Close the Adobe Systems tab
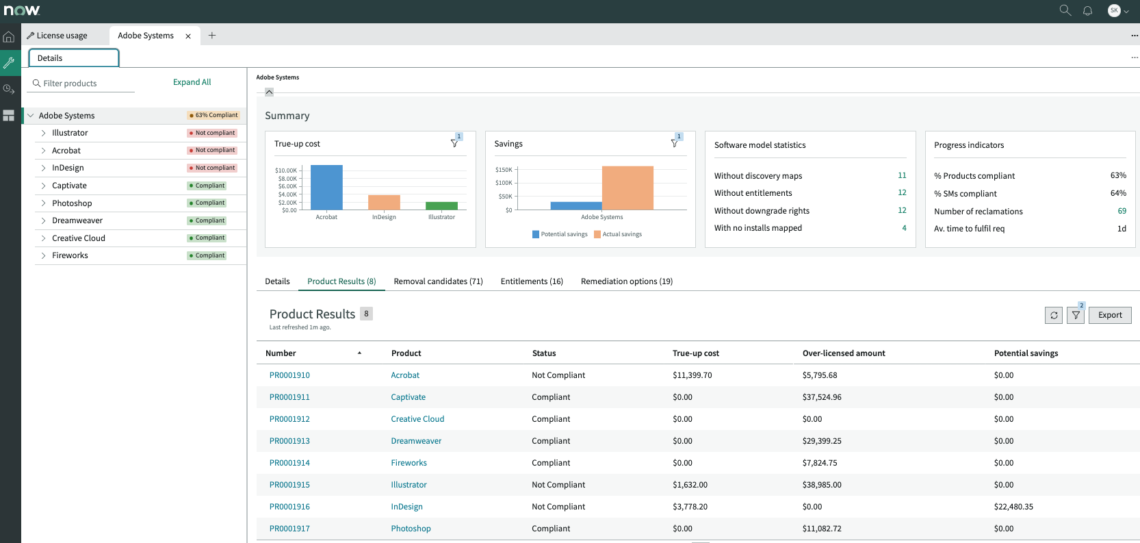This screenshot has height=543, width=1140. 188,36
